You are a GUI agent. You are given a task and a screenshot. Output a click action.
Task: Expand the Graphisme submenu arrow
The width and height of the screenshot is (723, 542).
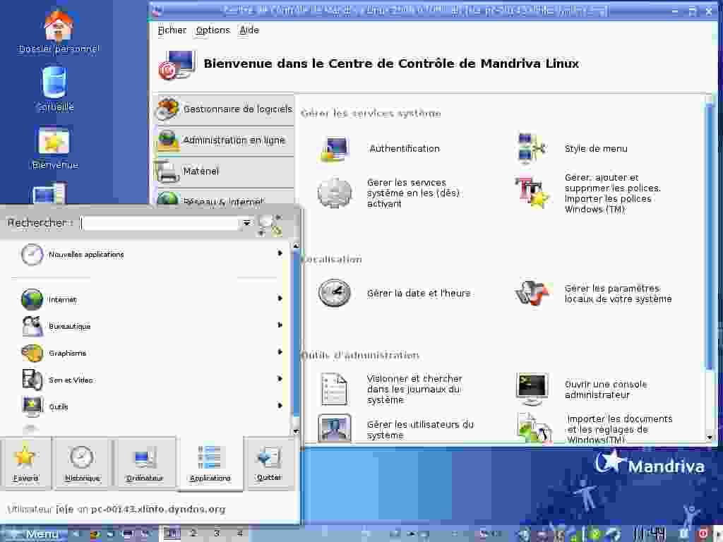(x=280, y=351)
